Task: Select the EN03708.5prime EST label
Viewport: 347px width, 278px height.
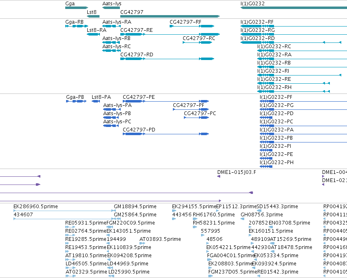Action: [290, 223]
